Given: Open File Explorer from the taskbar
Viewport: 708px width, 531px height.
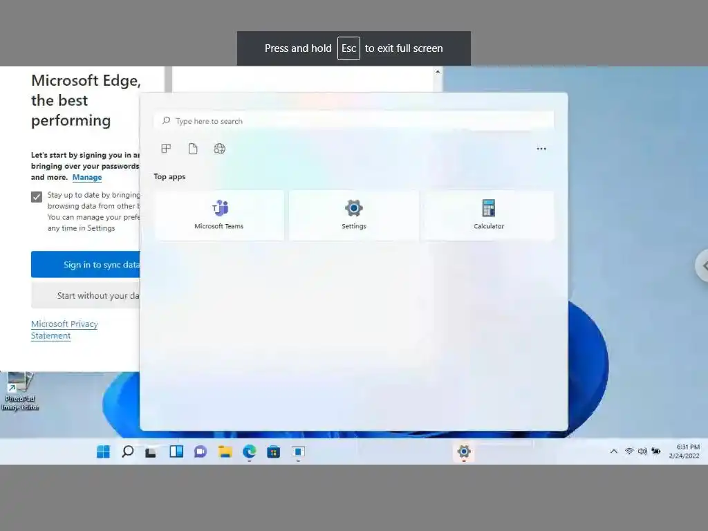Looking at the screenshot, I should click(225, 451).
